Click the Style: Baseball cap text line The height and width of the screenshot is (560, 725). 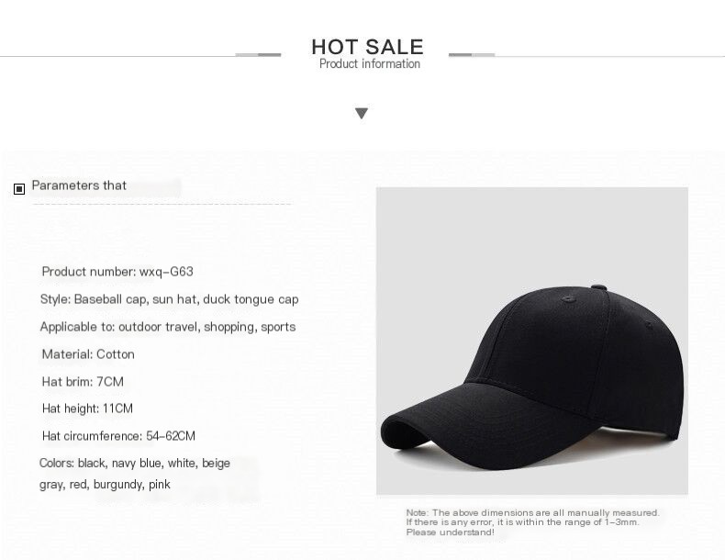tap(169, 299)
